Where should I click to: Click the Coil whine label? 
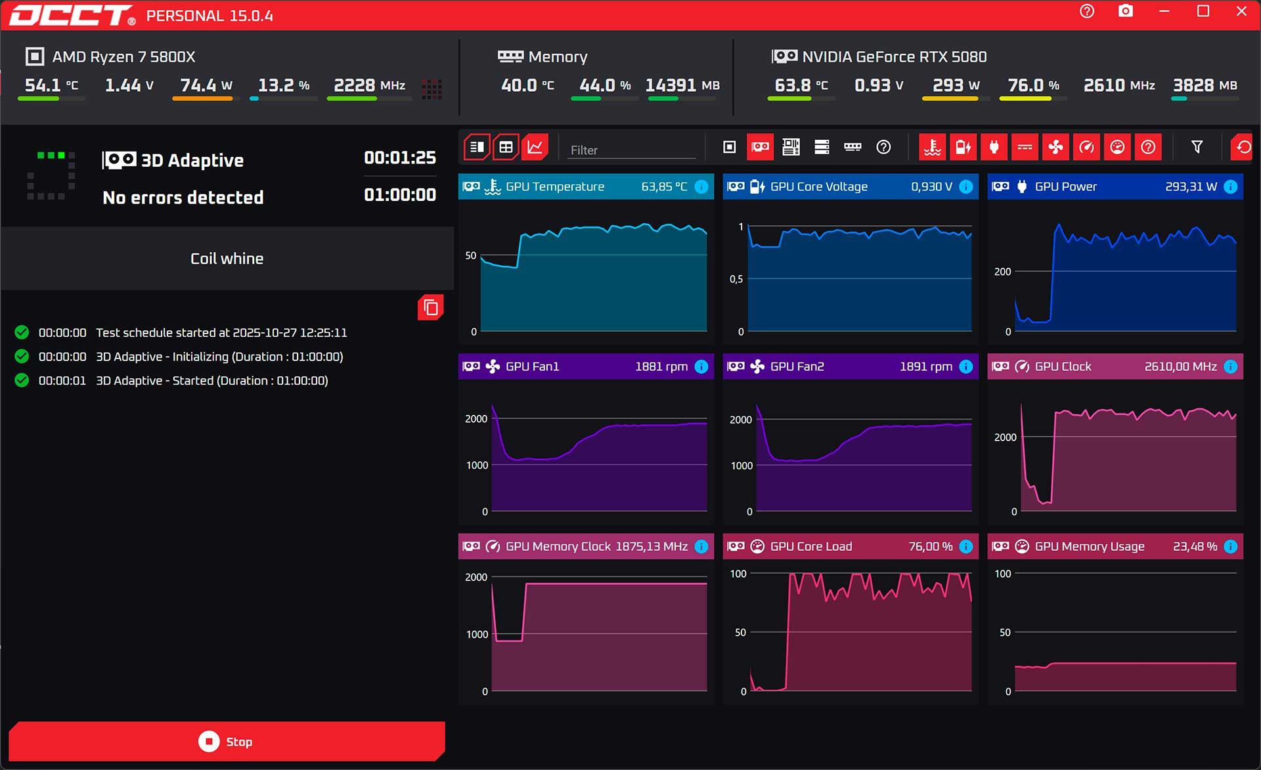pos(227,259)
